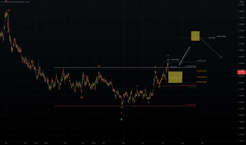Click the orange (ii) wave label at top left
Viewport: 246px width, 145px height.
click(x=9, y=10)
